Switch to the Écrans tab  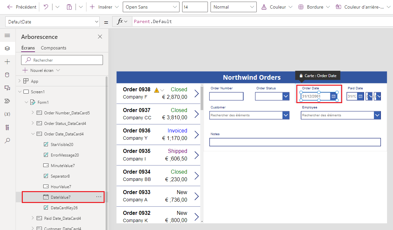click(28, 48)
